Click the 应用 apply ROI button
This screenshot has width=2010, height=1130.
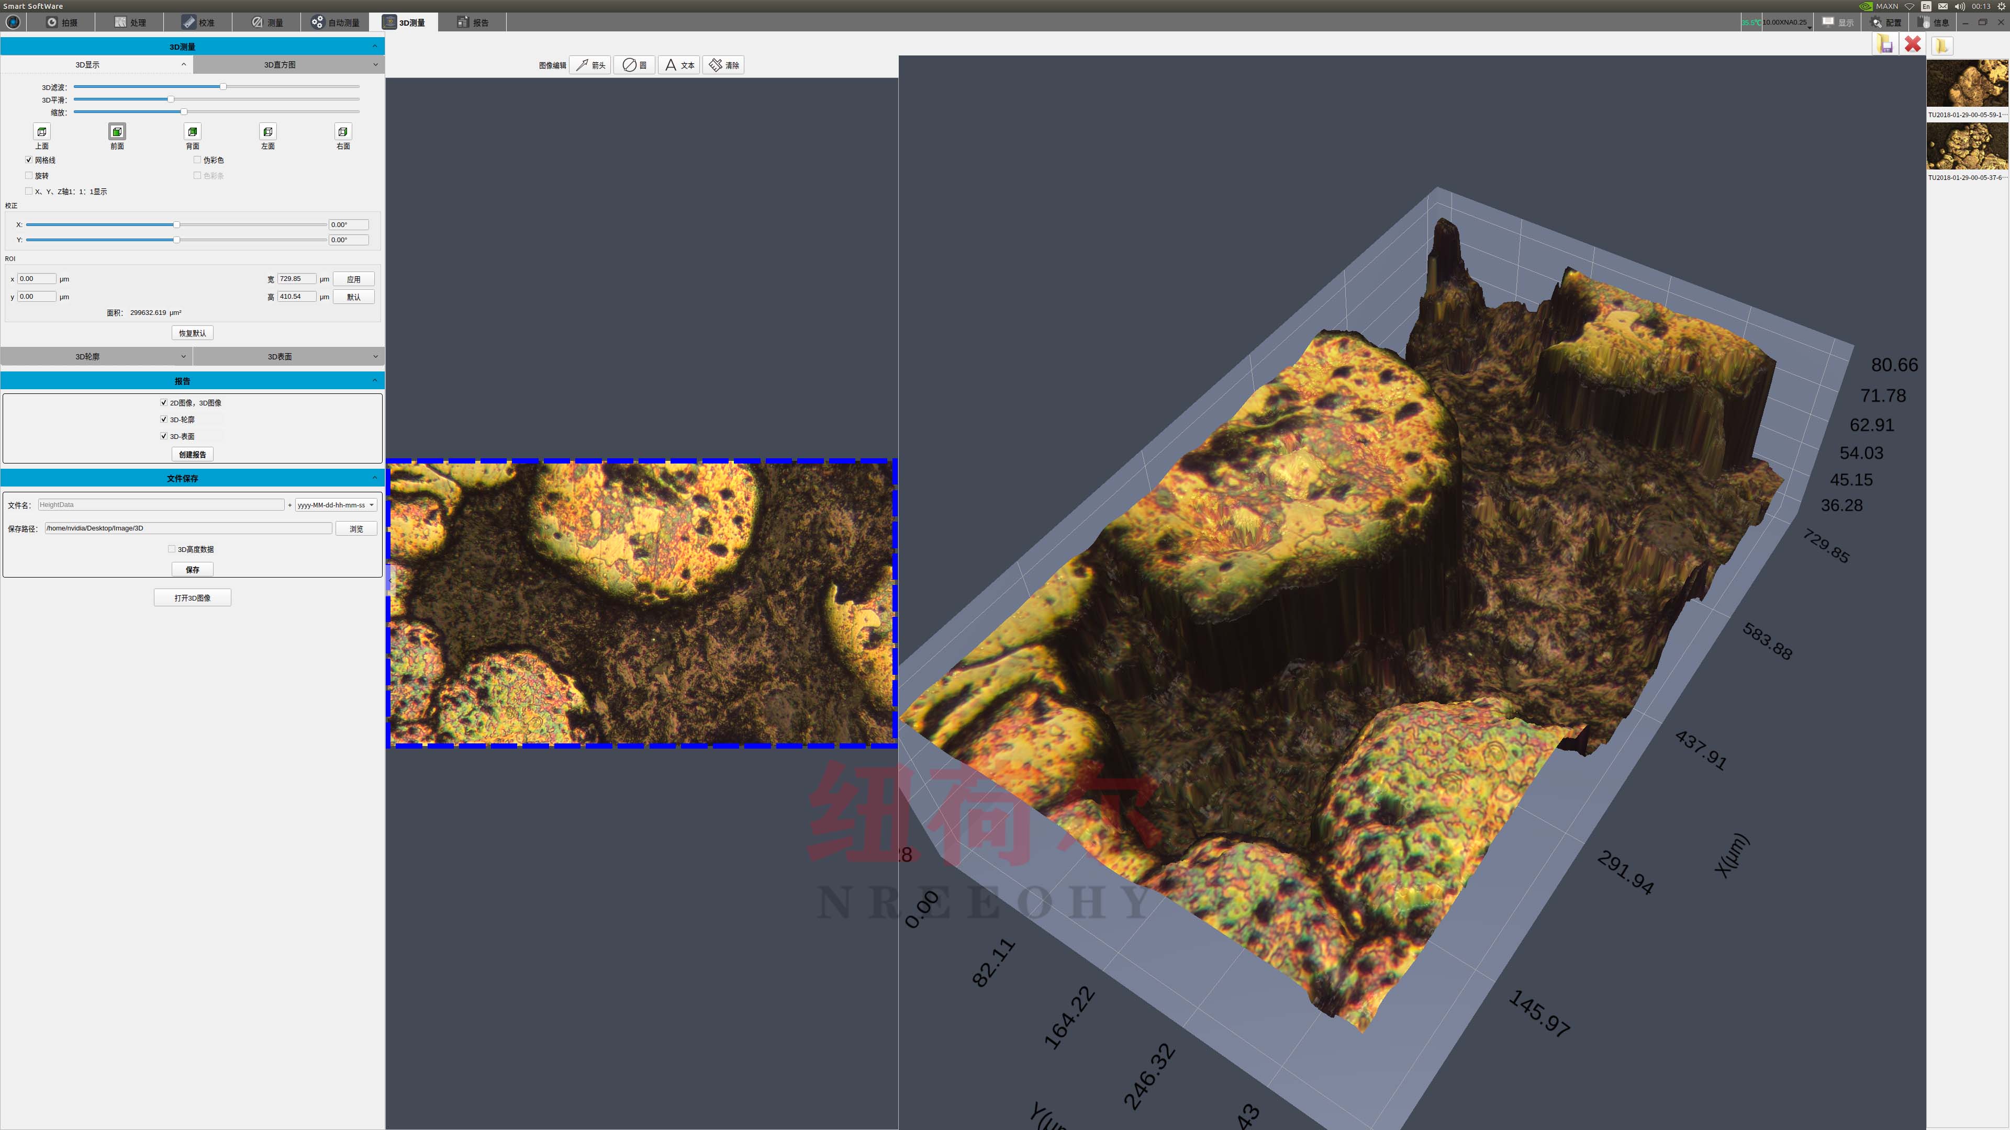pyautogui.click(x=353, y=279)
